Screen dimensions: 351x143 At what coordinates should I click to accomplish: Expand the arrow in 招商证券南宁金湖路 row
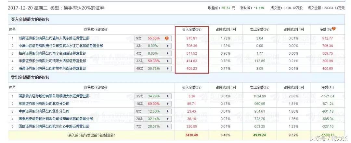(x=168, y=53)
